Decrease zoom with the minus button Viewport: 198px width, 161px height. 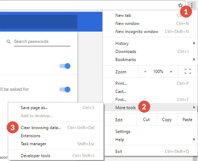[x=145, y=72]
